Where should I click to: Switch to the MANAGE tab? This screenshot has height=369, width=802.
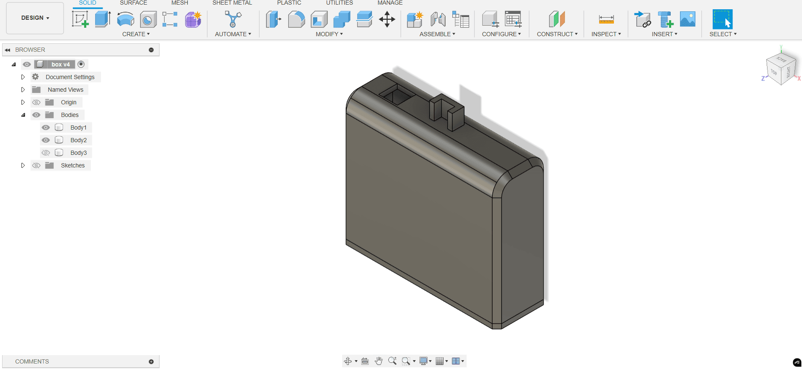(390, 3)
